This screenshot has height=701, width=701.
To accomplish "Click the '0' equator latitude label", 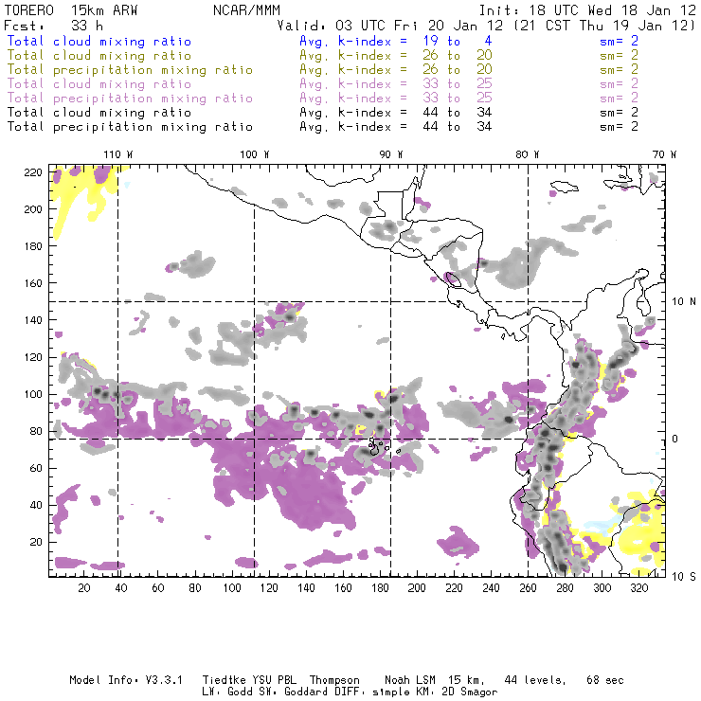I will click(675, 439).
